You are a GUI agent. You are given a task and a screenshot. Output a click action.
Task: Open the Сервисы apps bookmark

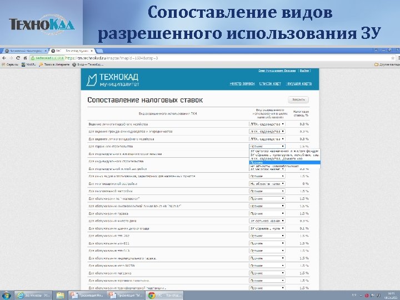(x=10, y=64)
